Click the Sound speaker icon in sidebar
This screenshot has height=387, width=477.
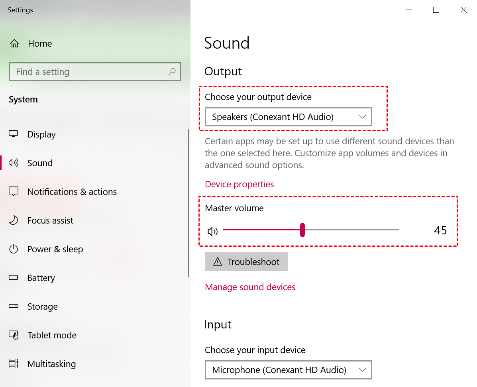click(x=14, y=163)
